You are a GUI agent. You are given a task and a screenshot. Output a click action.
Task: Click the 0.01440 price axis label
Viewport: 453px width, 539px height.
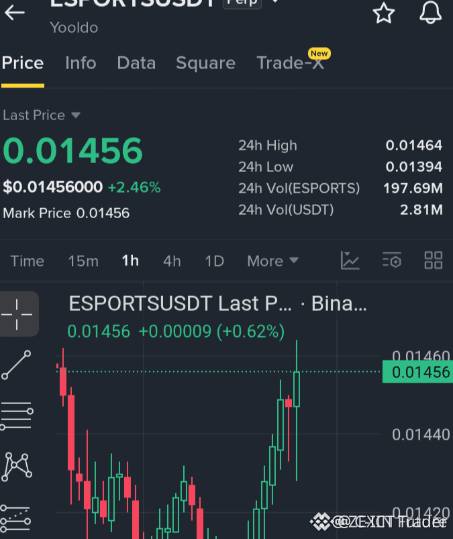[x=421, y=435]
